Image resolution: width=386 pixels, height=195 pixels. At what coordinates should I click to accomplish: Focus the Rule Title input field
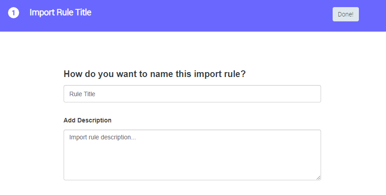tap(192, 94)
